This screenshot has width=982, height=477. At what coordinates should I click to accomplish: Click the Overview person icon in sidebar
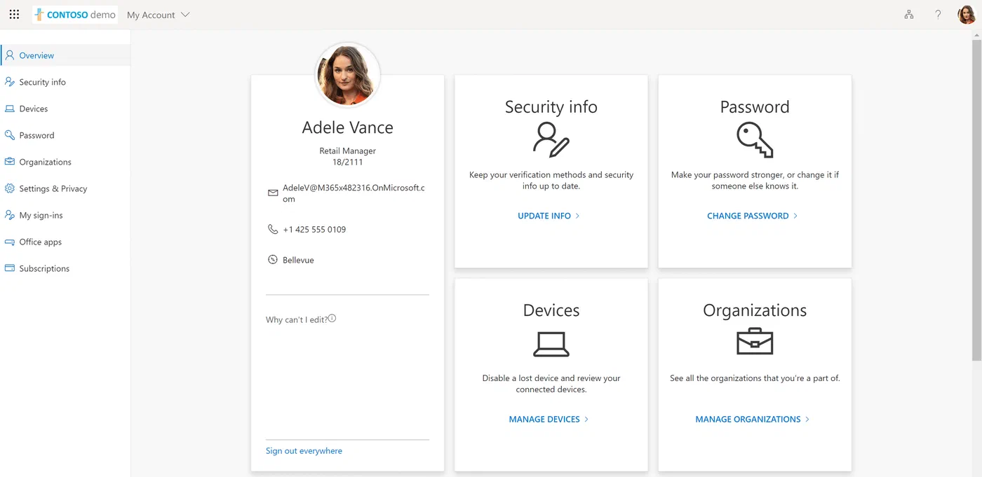tap(10, 55)
